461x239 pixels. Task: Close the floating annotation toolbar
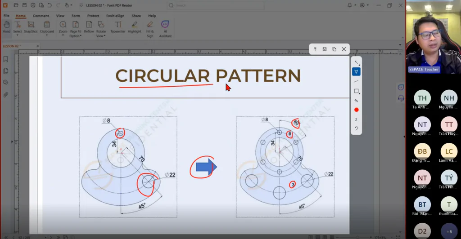[x=343, y=49]
